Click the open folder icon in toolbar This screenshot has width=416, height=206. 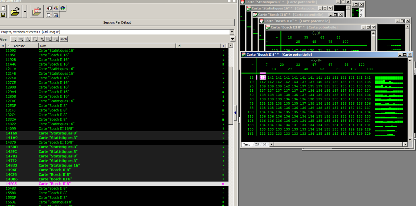pos(15,12)
